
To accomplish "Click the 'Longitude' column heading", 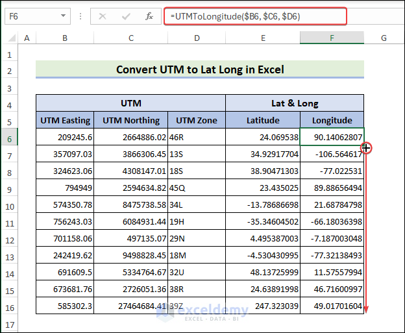I will click(x=332, y=120).
